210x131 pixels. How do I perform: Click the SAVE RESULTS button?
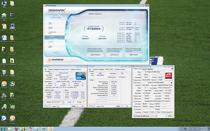coord(114,55)
